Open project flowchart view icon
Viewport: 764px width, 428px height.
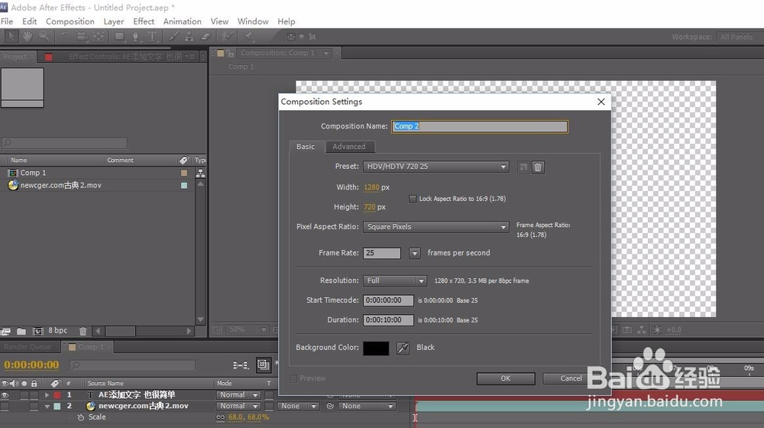coord(200,173)
